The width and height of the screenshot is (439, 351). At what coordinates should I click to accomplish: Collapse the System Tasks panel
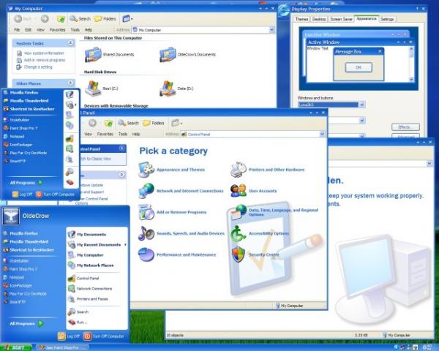coord(70,43)
